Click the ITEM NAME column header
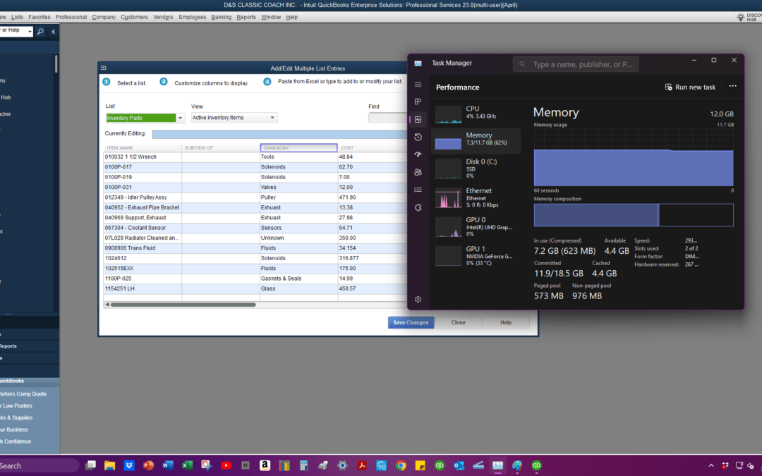The image size is (762, 476). coord(143,147)
